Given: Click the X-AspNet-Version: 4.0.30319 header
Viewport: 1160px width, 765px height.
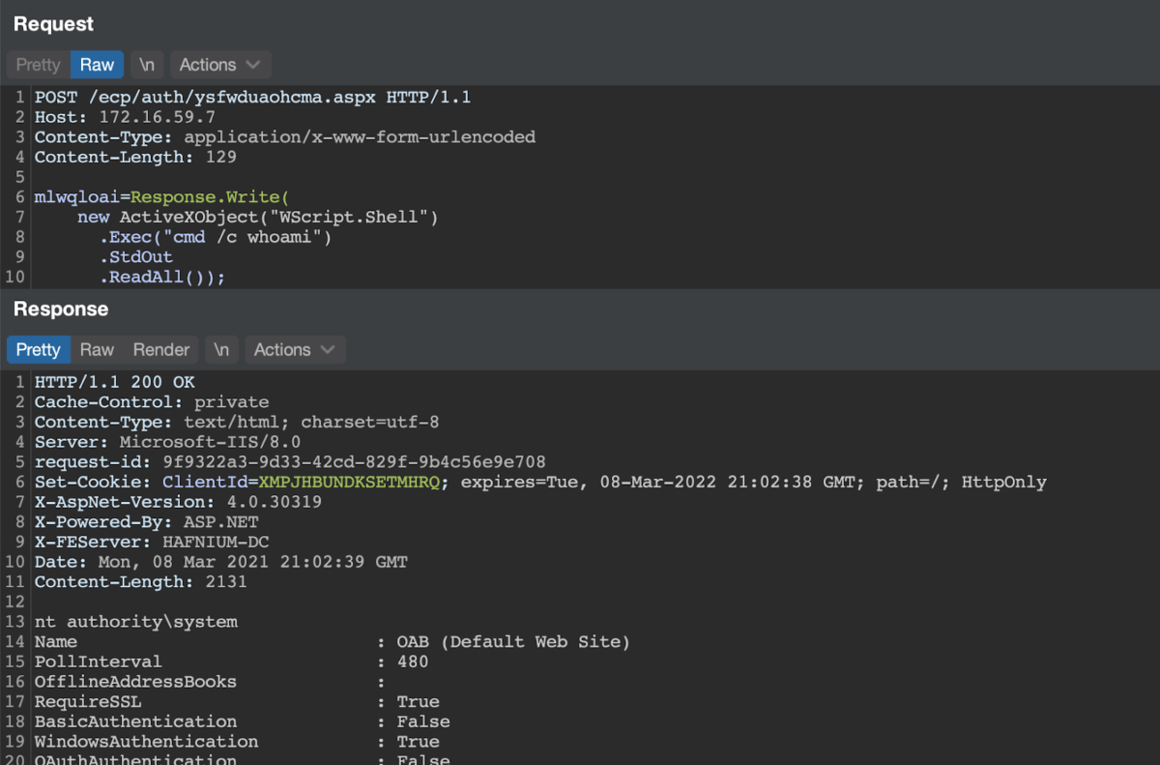Looking at the screenshot, I should pos(178,502).
